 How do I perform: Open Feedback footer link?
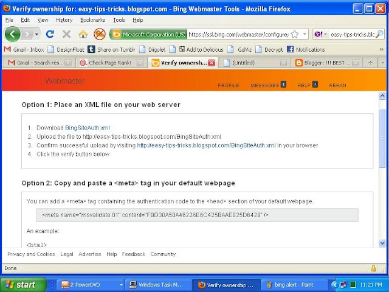(x=134, y=254)
